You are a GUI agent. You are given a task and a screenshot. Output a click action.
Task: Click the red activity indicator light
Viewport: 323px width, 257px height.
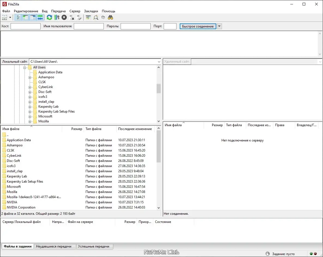315,254
